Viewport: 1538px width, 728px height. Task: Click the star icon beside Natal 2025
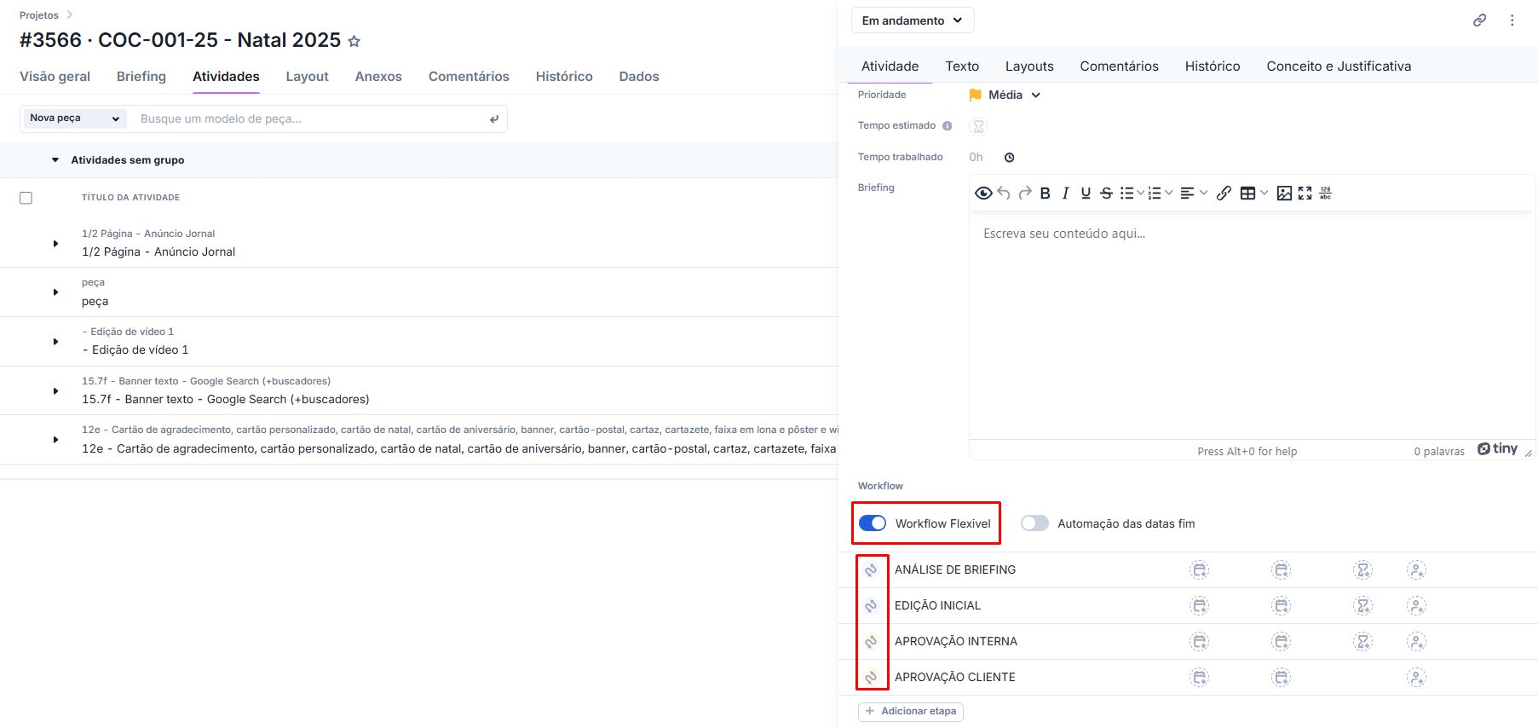354,41
